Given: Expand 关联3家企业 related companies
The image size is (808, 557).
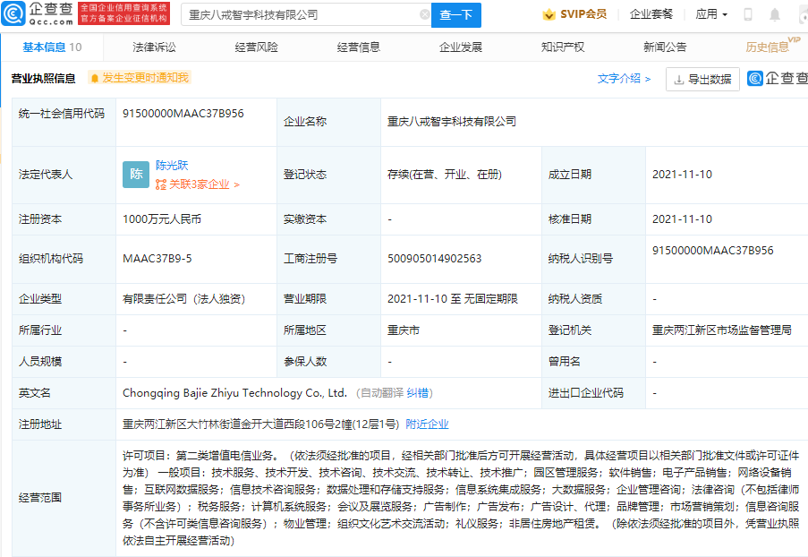Looking at the screenshot, I should tap(198, 184).
